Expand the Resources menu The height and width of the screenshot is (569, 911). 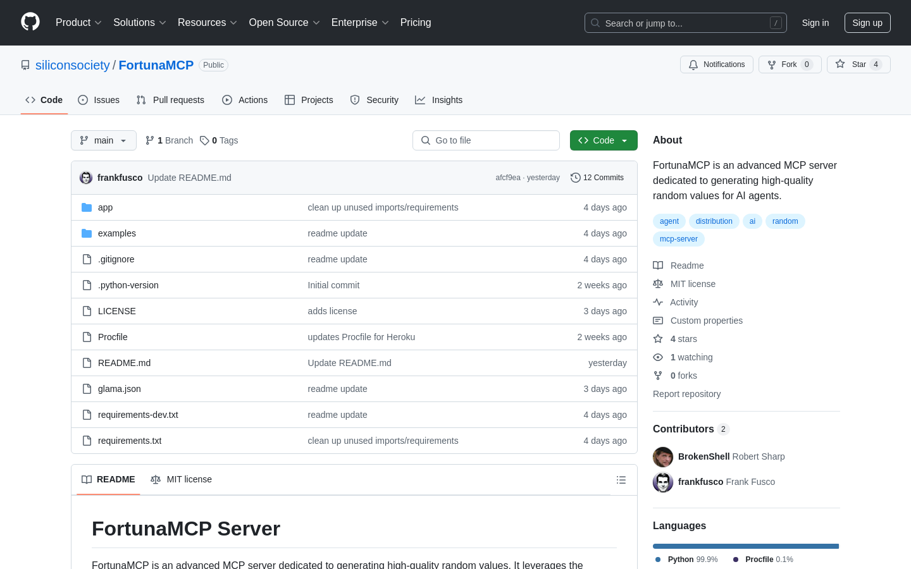pyautogui.click(x=208, y=23)
